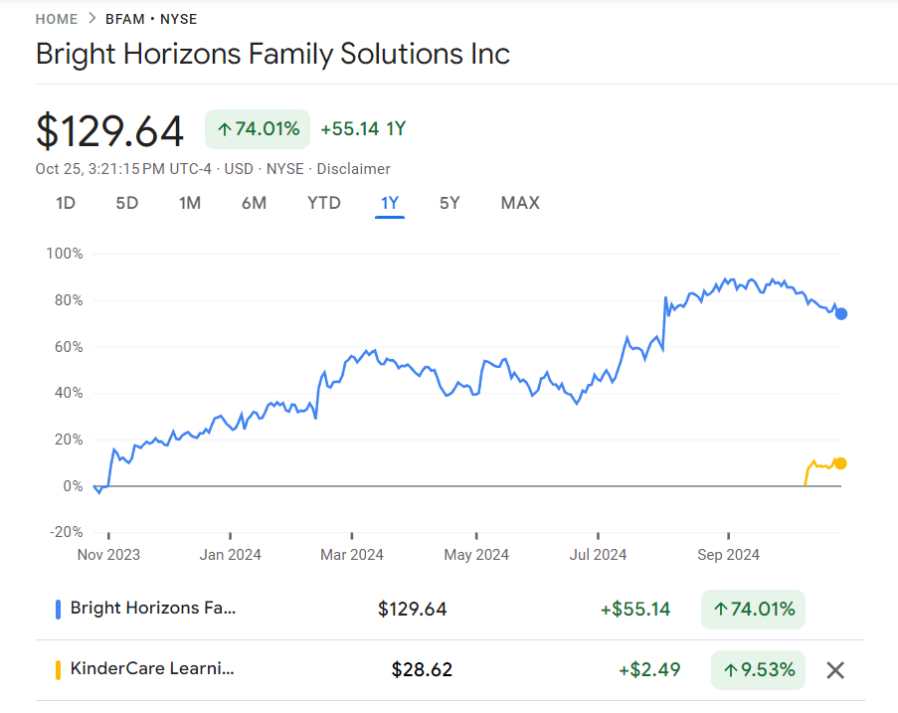Click the Oct 25 timestamp text

click(x=123, y=169)
